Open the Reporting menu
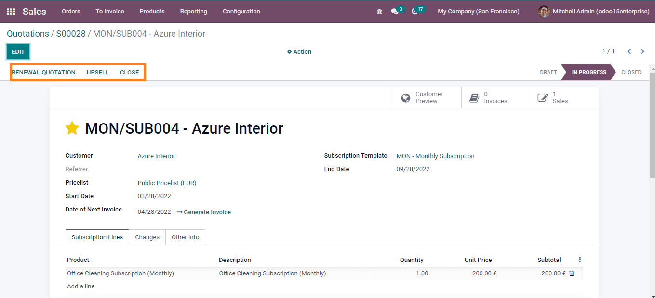Screen dimensions: 655x298 click(193, 12)
